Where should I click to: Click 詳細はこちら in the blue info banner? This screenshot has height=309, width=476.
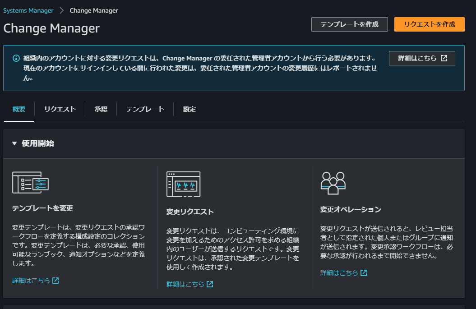click(417, 58)
